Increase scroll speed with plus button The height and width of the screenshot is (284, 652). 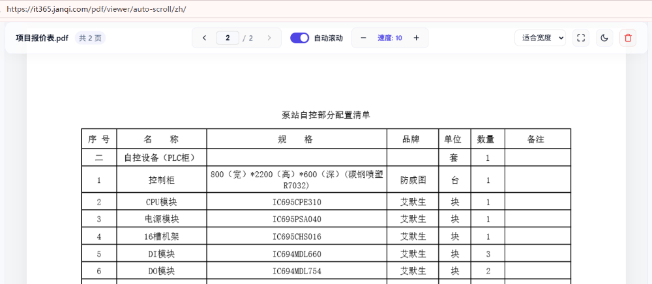pos(416,38)
